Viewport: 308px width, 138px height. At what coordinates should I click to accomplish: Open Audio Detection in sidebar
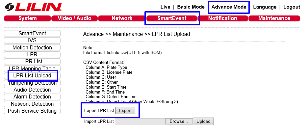(32, 90)
